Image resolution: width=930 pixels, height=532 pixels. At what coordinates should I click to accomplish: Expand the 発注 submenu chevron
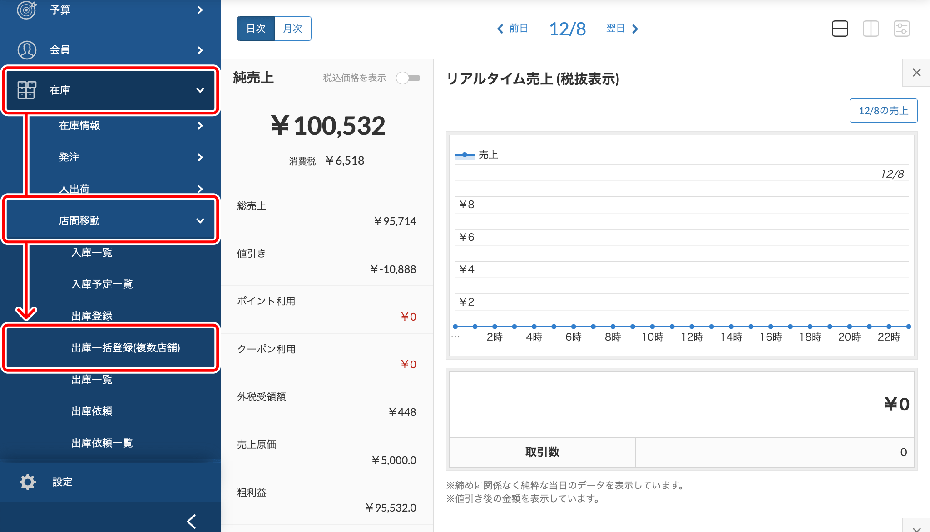click(200, 157)
